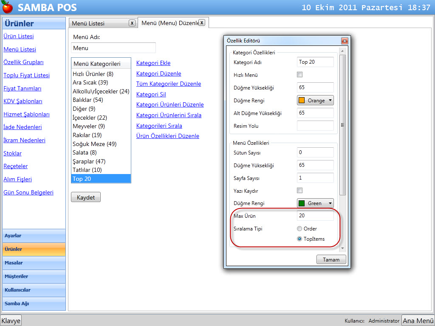The height and width of the screenshot is (326, 435).
Task: Click the orange color swatch
Action: [302, 101]
